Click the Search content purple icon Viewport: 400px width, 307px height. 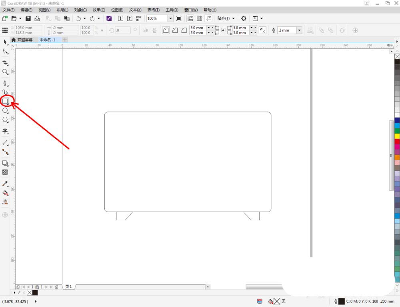point(109,18)
